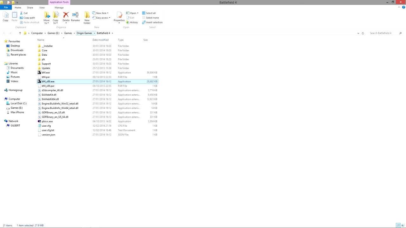Navigate to Origin Games breadcrumb
The height and width of the screenshot is (228, 406).
[x=84, y=33]
